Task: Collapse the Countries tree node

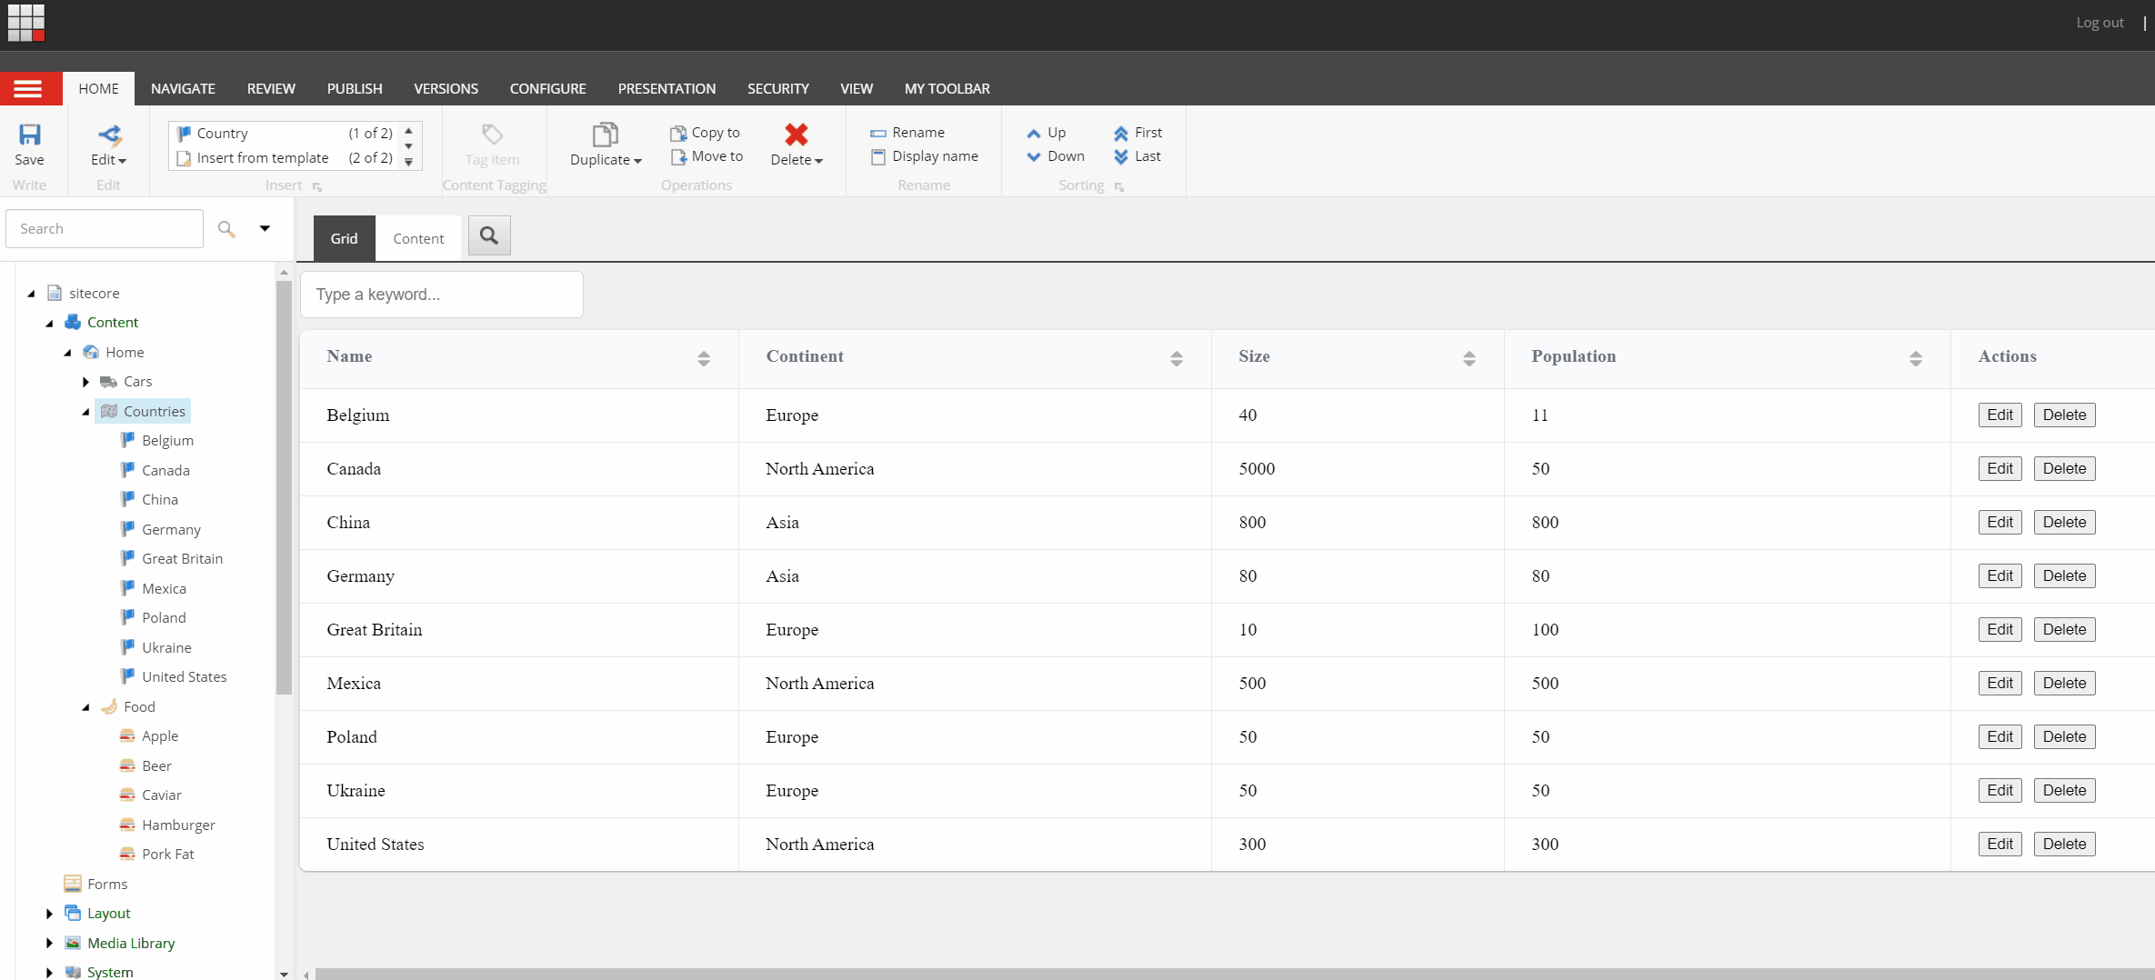Action: pos(86,412)
